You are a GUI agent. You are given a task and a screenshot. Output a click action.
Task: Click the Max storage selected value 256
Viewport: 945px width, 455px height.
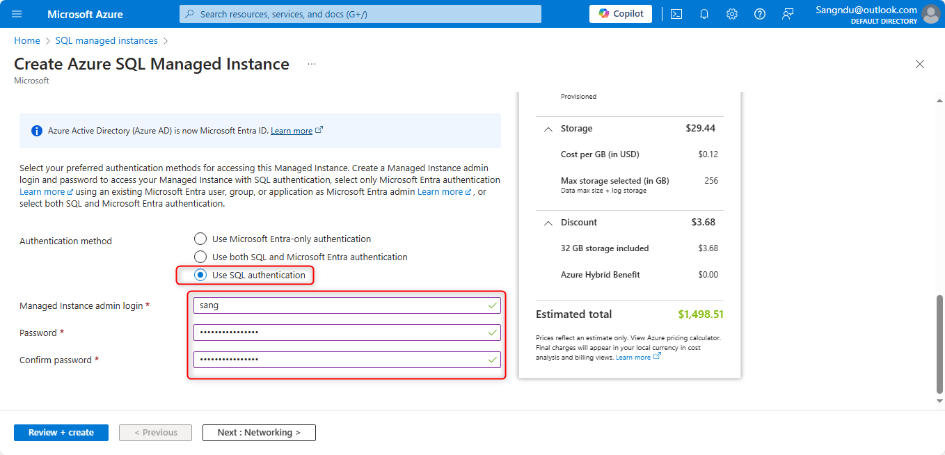[x=711, y=181]
